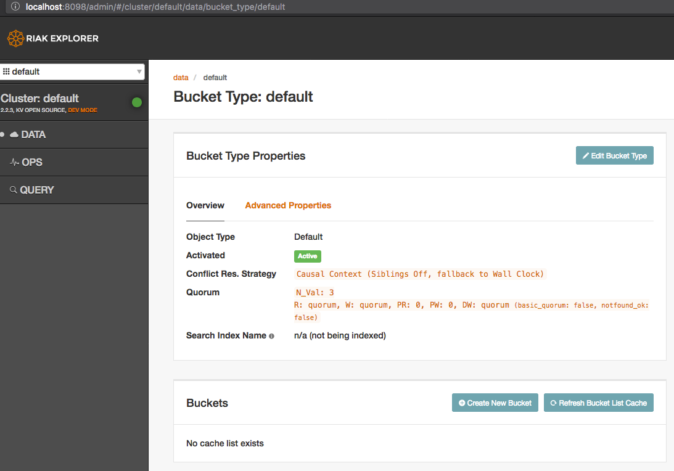Click the OPS pulse icon in sidebar
Screen dimensions: 674x471
click(14, 162)
